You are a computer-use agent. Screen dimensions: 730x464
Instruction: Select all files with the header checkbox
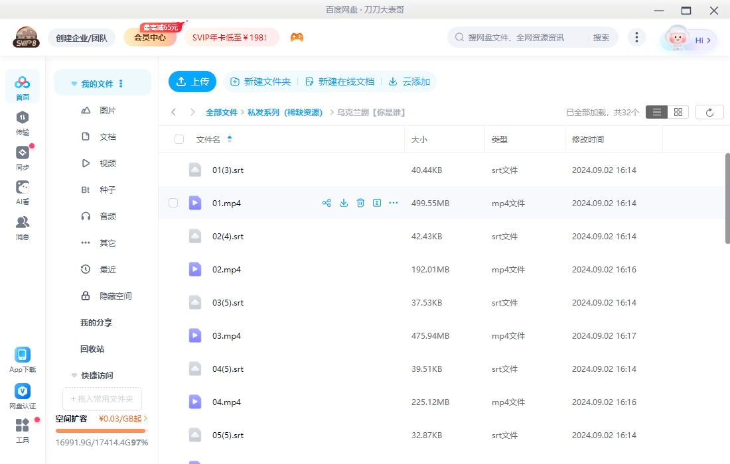tap(178, 139)
